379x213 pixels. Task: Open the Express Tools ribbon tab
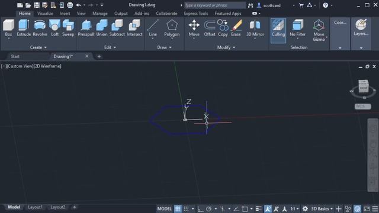pyautogui.click(x=196, y=14)
